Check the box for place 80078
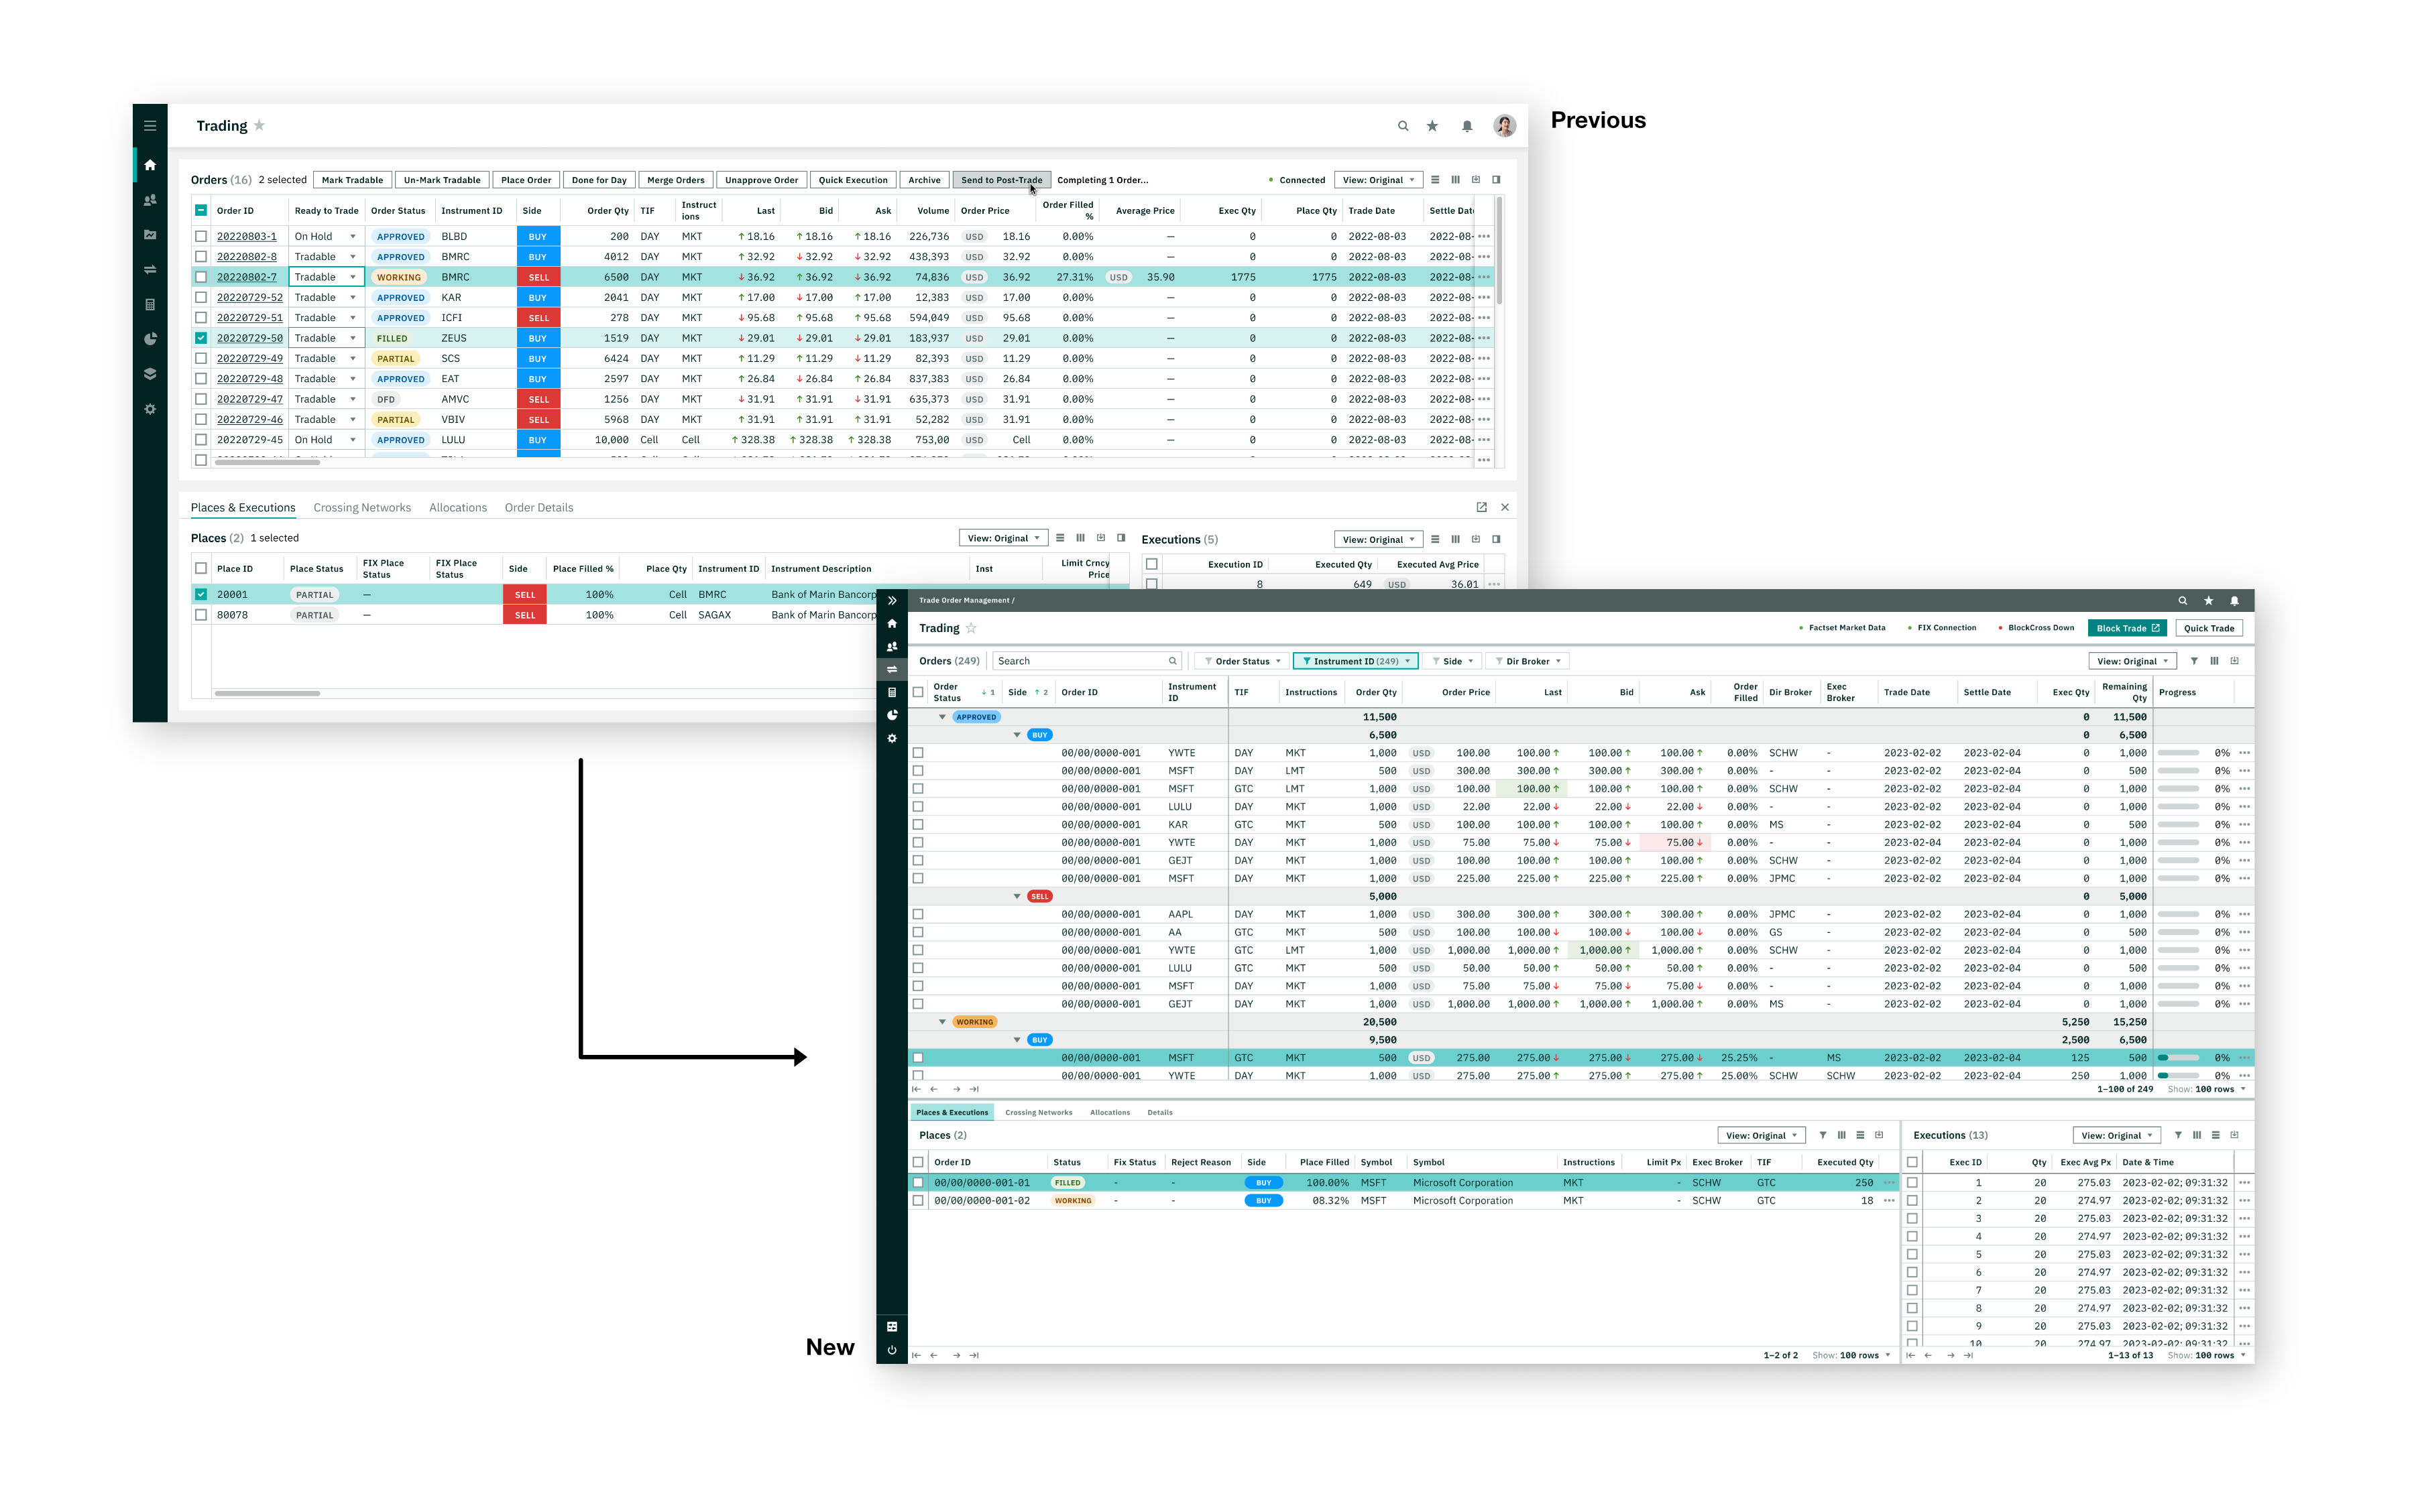 (201, 615)
